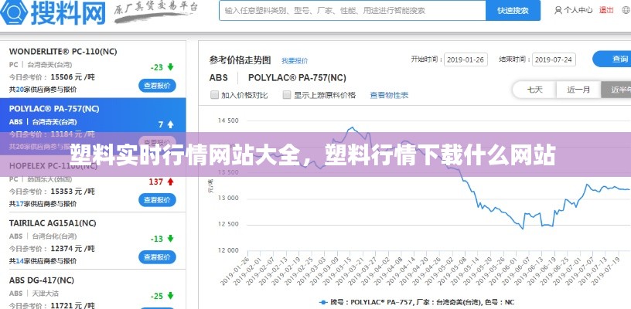Switch to the 近一月 range tab
Image resolution: width=631 pixels, height=309 pixels.
578,89
